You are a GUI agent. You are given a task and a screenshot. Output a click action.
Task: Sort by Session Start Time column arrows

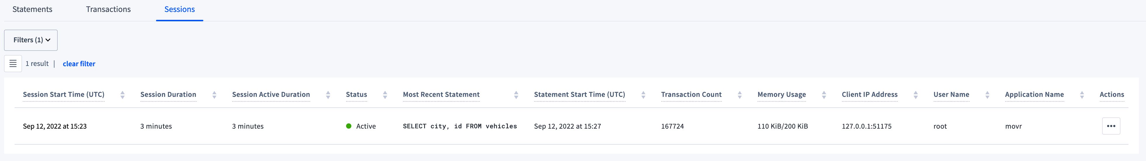(x=122, y=95)
